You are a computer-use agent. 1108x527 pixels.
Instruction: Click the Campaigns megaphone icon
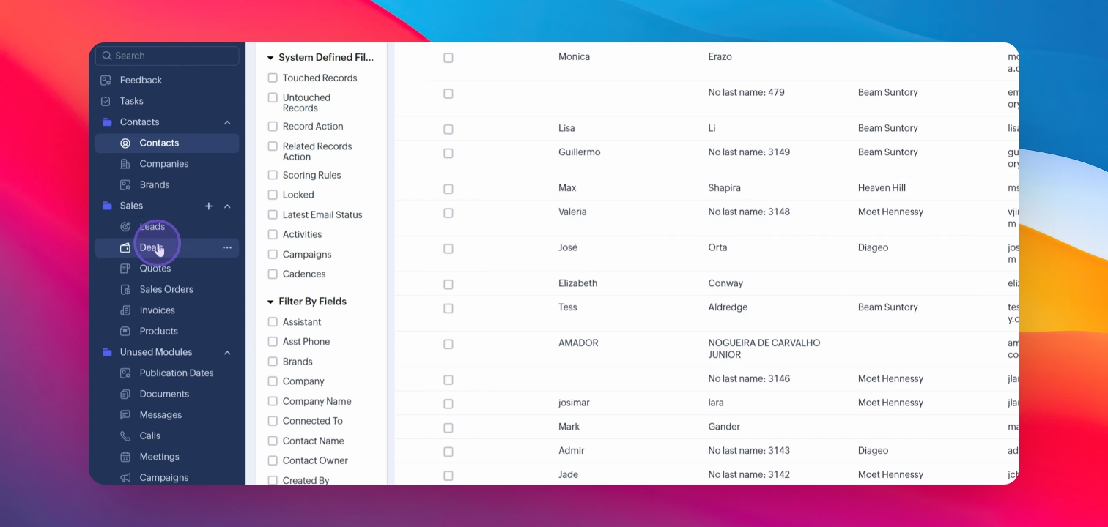click(125, 477)
